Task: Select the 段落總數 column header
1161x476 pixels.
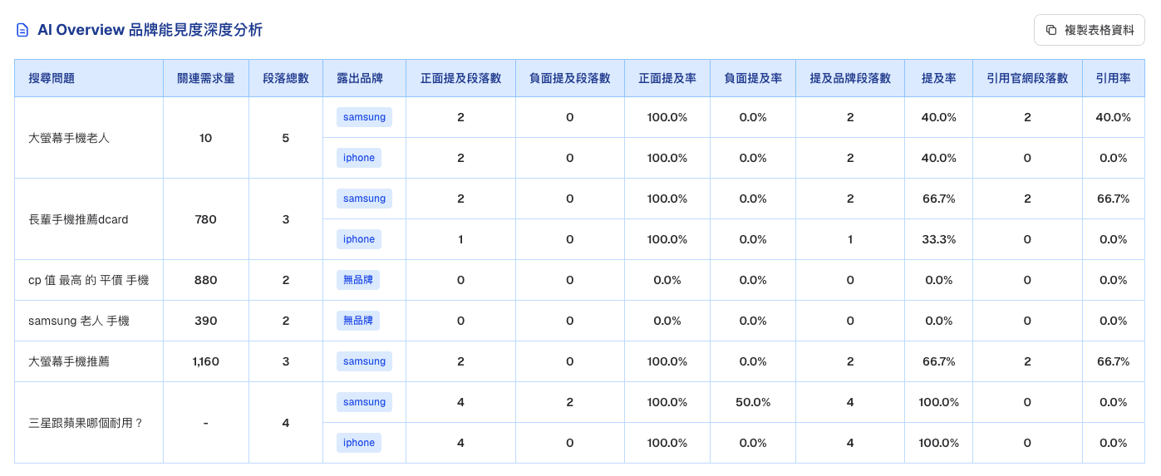Action: 286,78
